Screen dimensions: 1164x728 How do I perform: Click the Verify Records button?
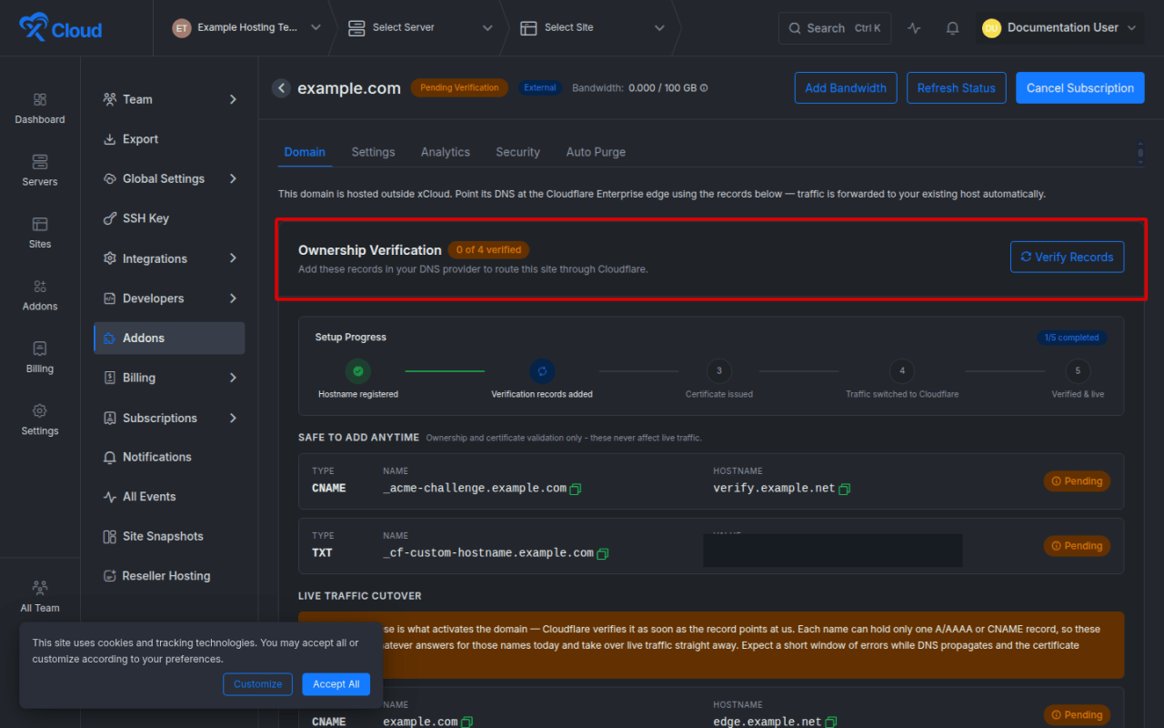coord(1067,258)
